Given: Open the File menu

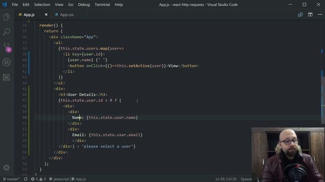Looking at the screenshot, I should (15, 5).
